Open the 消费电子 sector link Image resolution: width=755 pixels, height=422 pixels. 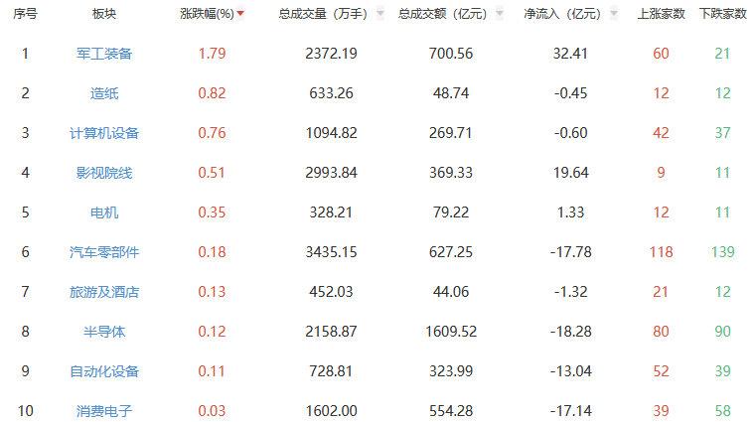coord(104,411)
